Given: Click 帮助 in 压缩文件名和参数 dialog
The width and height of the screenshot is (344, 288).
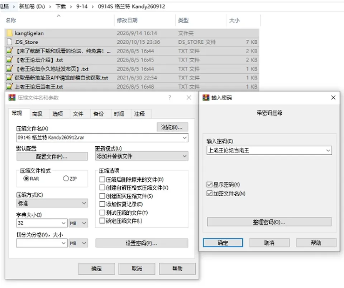Looking at the screenshot, I should point(177,269).
